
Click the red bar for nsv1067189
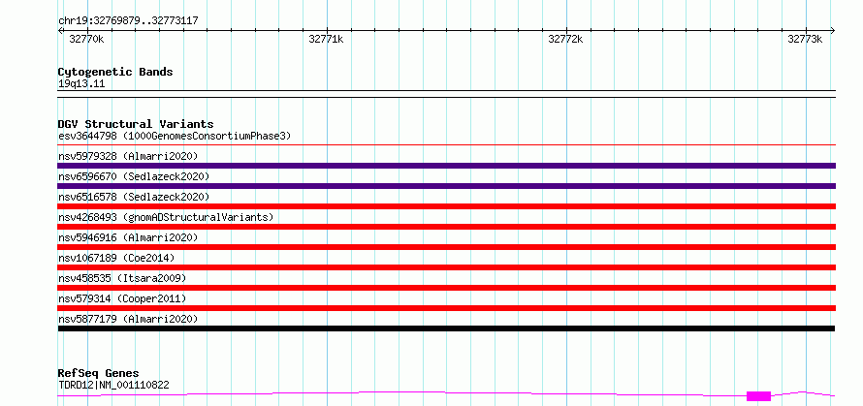click(x=446, y=267)
